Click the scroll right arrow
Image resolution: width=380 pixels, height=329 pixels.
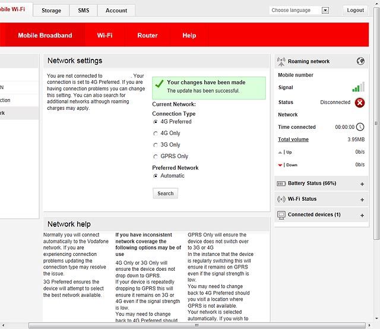[x=369, y=325]
